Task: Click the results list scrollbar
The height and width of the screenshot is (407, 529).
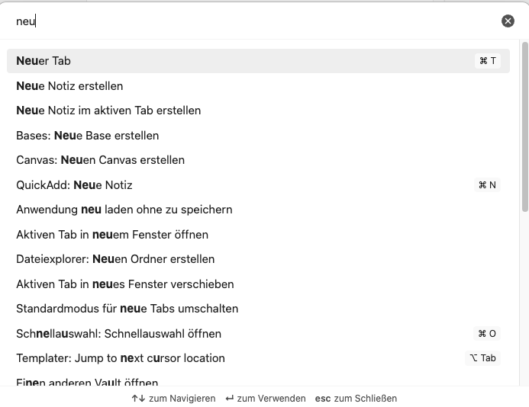Action: coord(524,130)
